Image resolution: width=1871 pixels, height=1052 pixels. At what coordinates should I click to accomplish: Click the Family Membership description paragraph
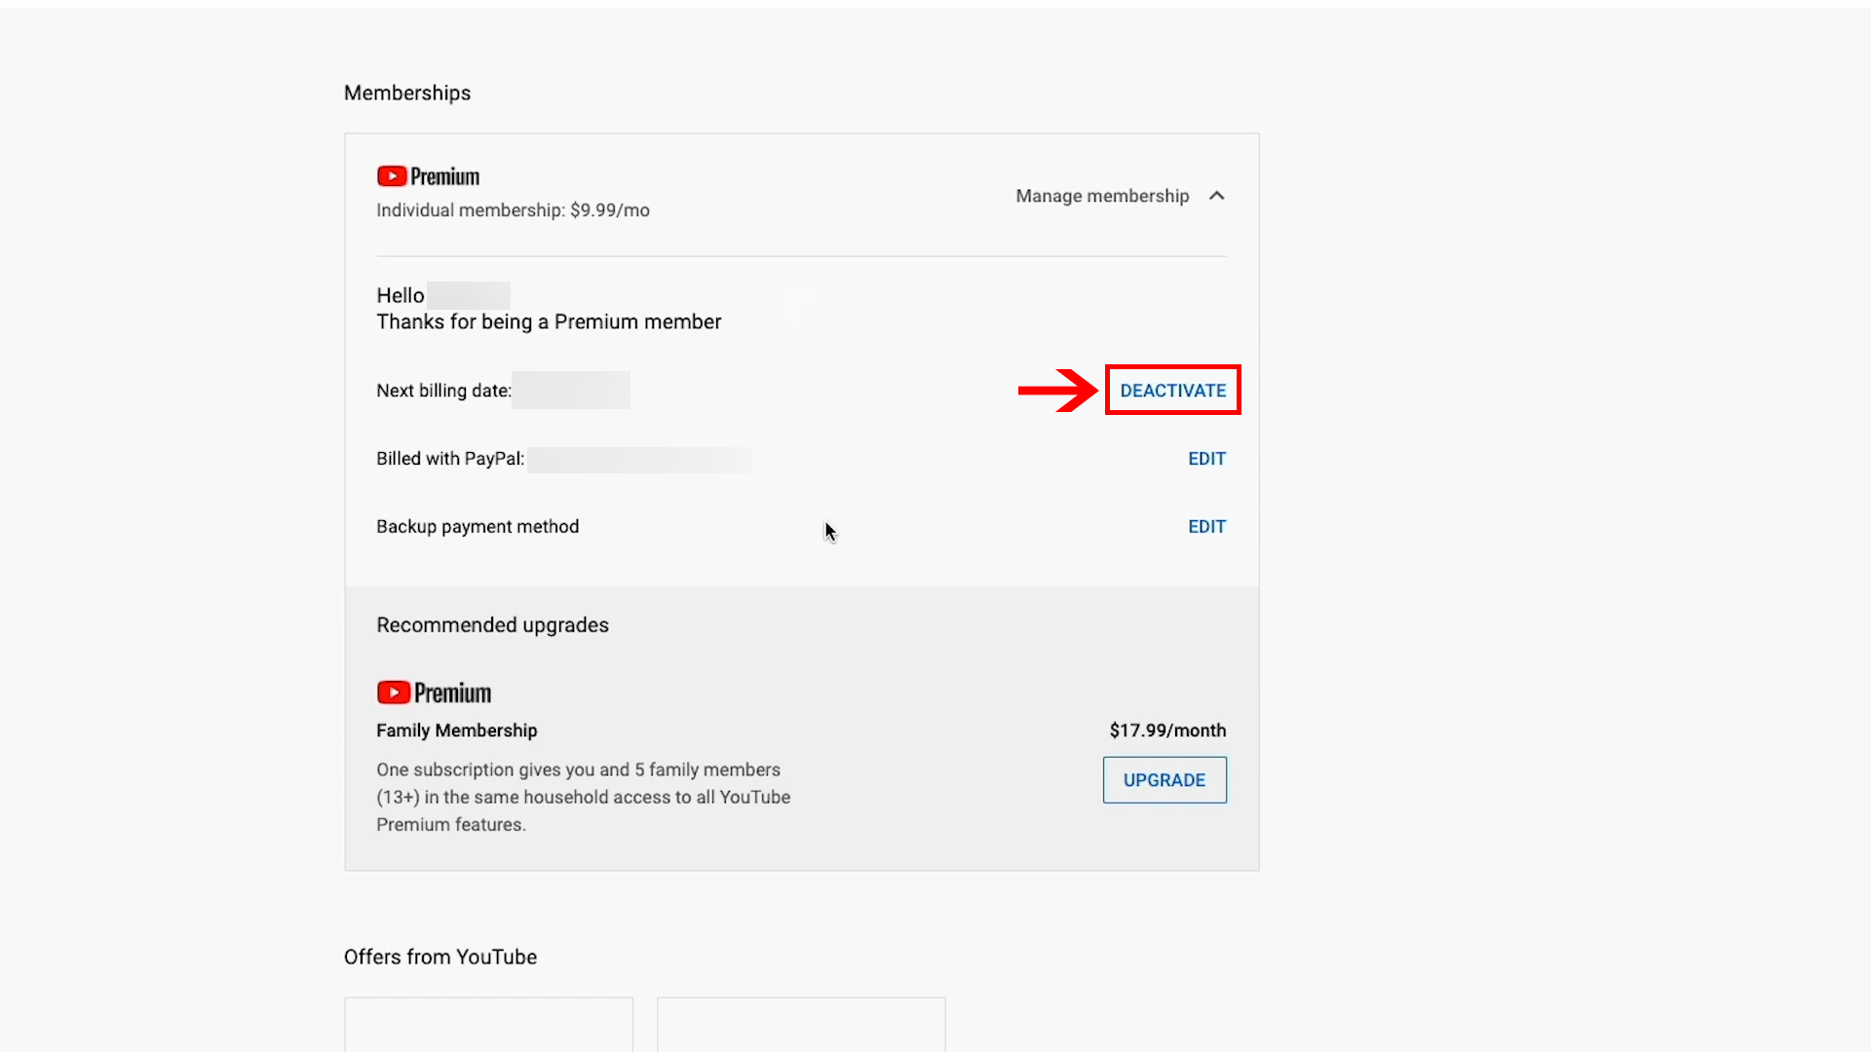tap(583, 797)
